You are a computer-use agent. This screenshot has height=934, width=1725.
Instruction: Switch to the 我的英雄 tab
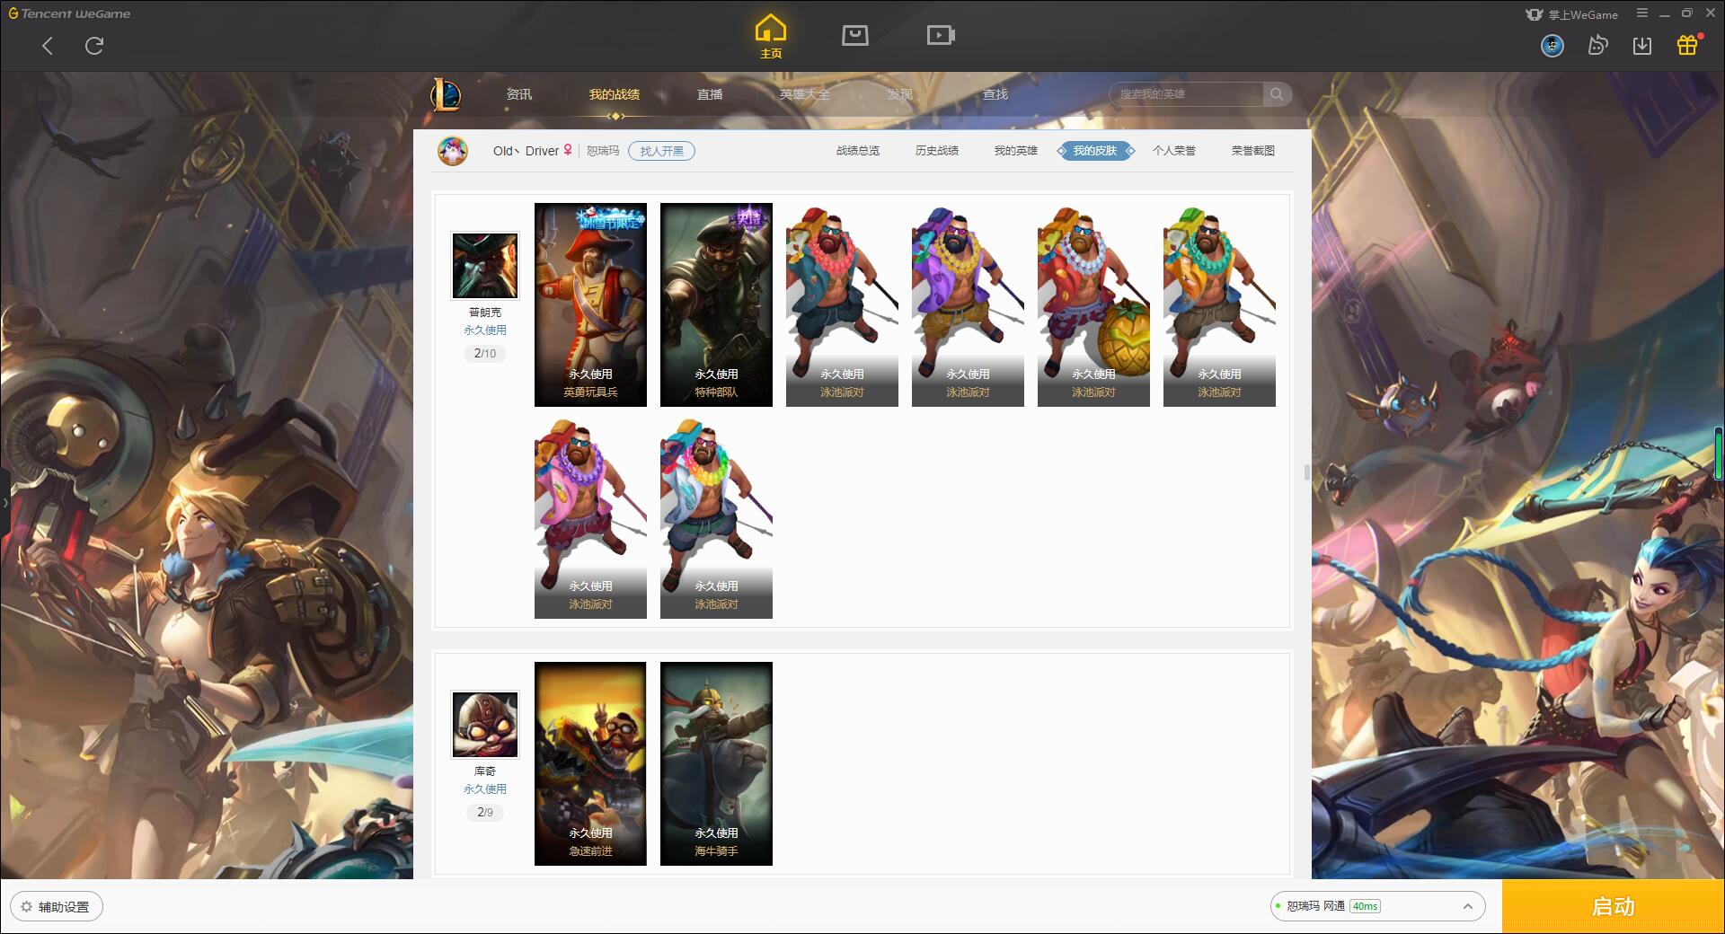point(1016,151)
